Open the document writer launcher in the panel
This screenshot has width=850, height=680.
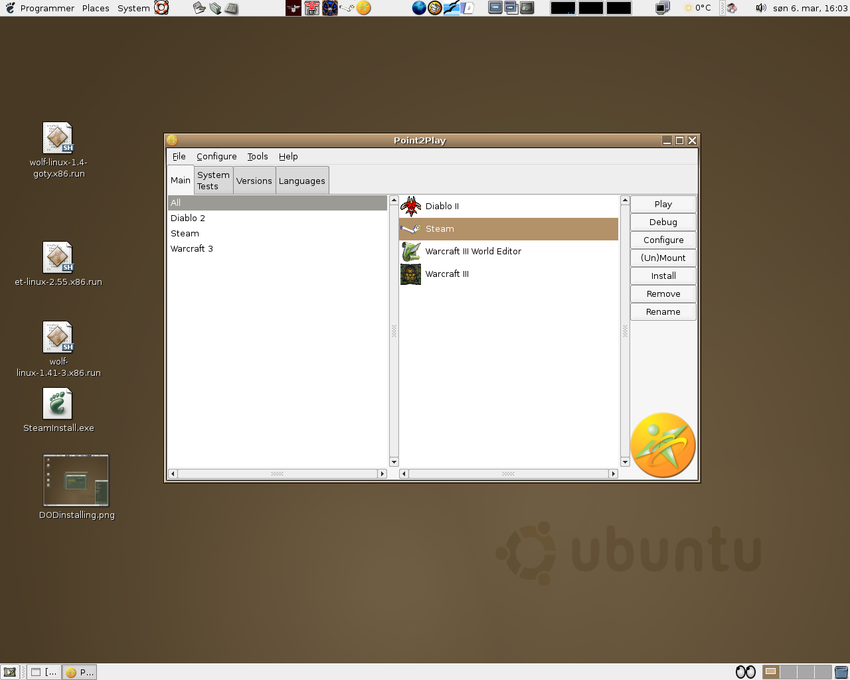[468, 8]
